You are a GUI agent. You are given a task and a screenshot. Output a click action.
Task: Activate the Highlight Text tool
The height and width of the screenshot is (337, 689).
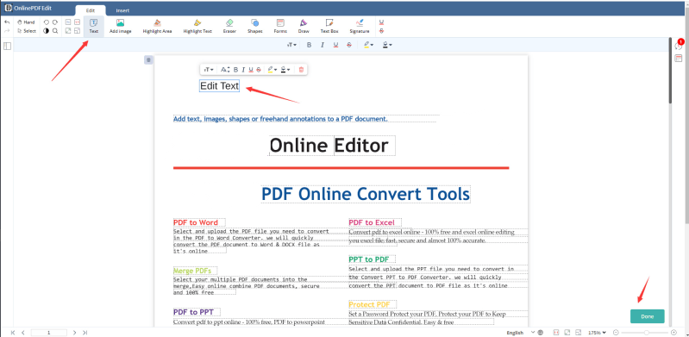pyautogui.click(x=197, y=27)
